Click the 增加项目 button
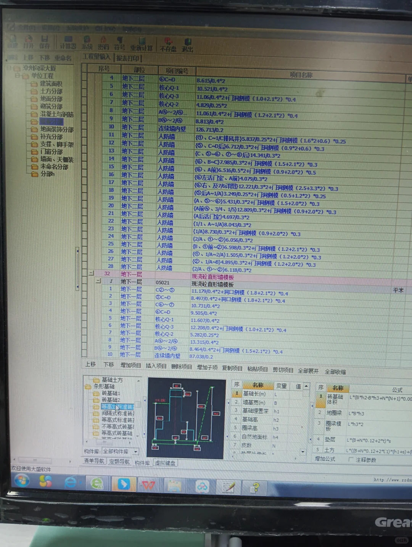This screenshot has width=412, height=547. click(130, 365)
